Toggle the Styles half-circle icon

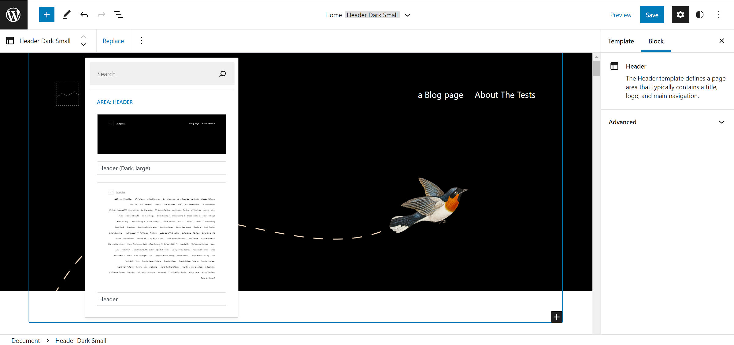pyautogui.click(x=700, y=15)
